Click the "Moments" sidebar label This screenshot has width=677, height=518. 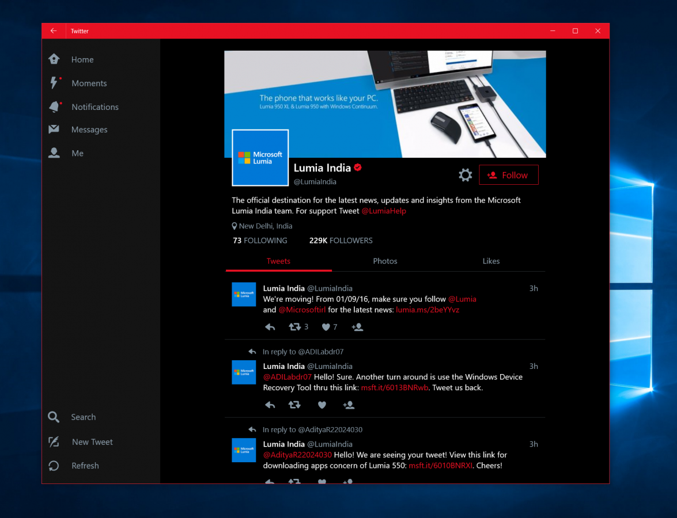(89, 83)
